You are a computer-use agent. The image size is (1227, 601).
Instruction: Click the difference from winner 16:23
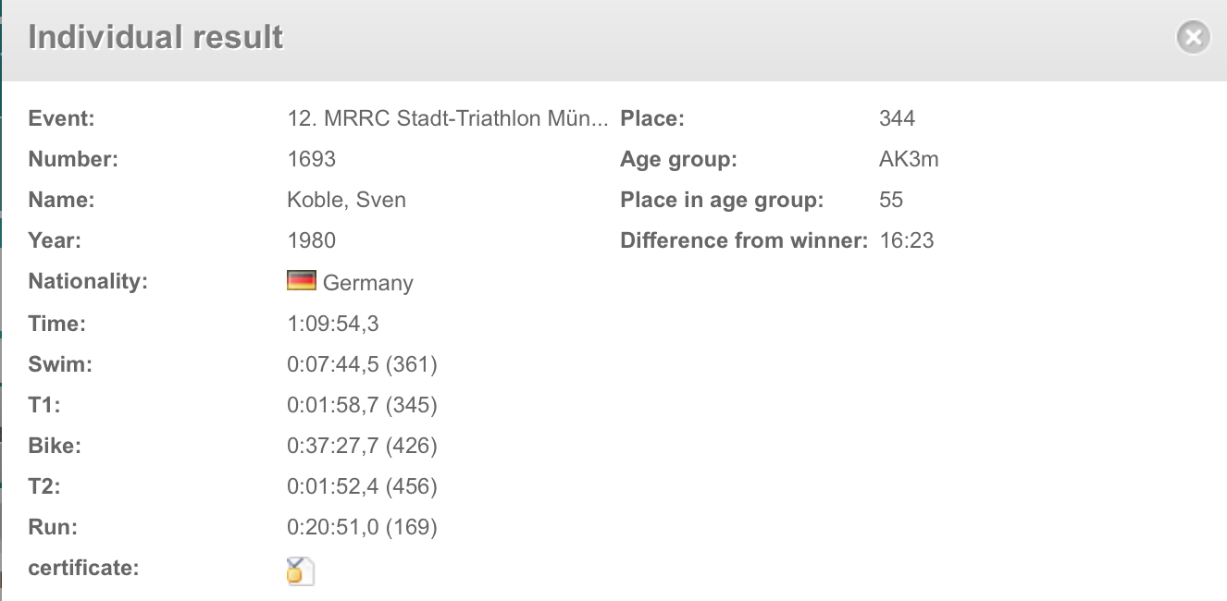[x=907, y=240]
